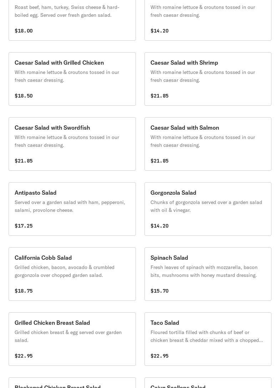Open the Caesar Salad with Grilled Chicken item

(x=72, y=79)
